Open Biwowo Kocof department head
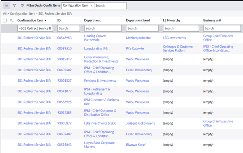Screen dimensions: 243x153 click(136, 145)
